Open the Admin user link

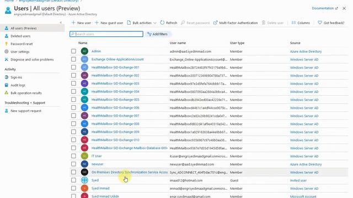click(96, 51)
